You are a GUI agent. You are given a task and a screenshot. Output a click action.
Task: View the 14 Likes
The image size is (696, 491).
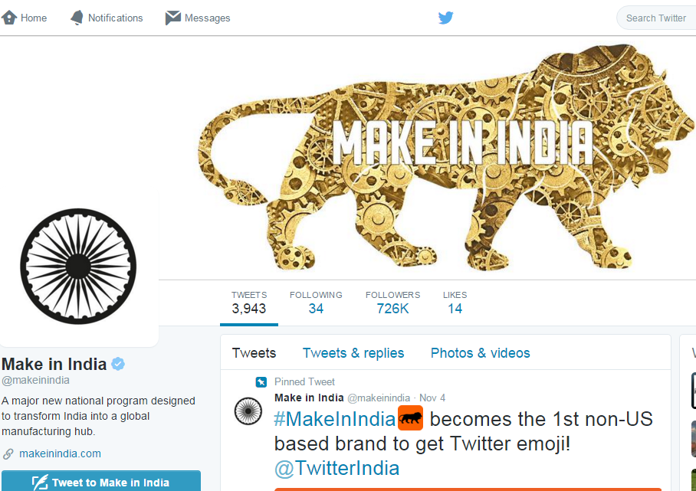[455, 303]
